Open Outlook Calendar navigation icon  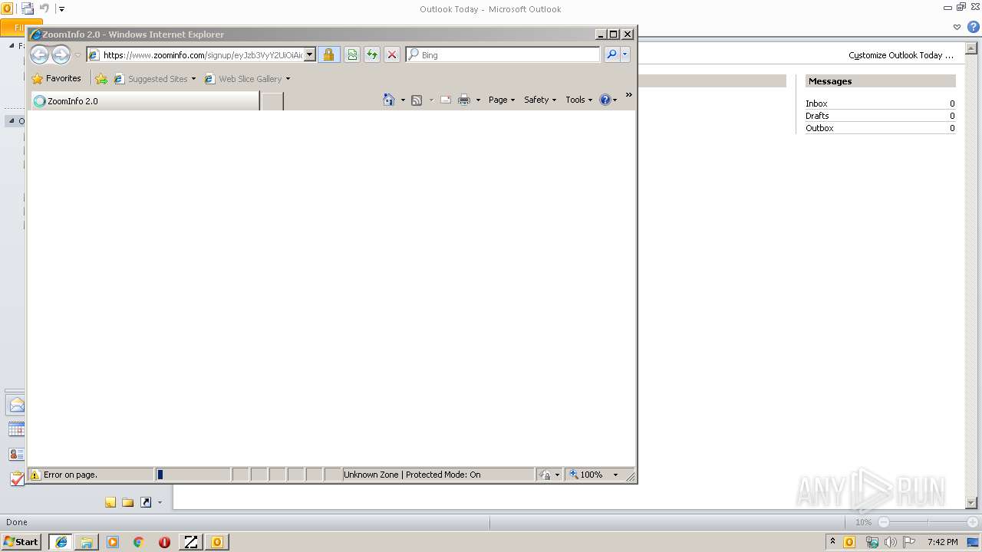[16, 429]
